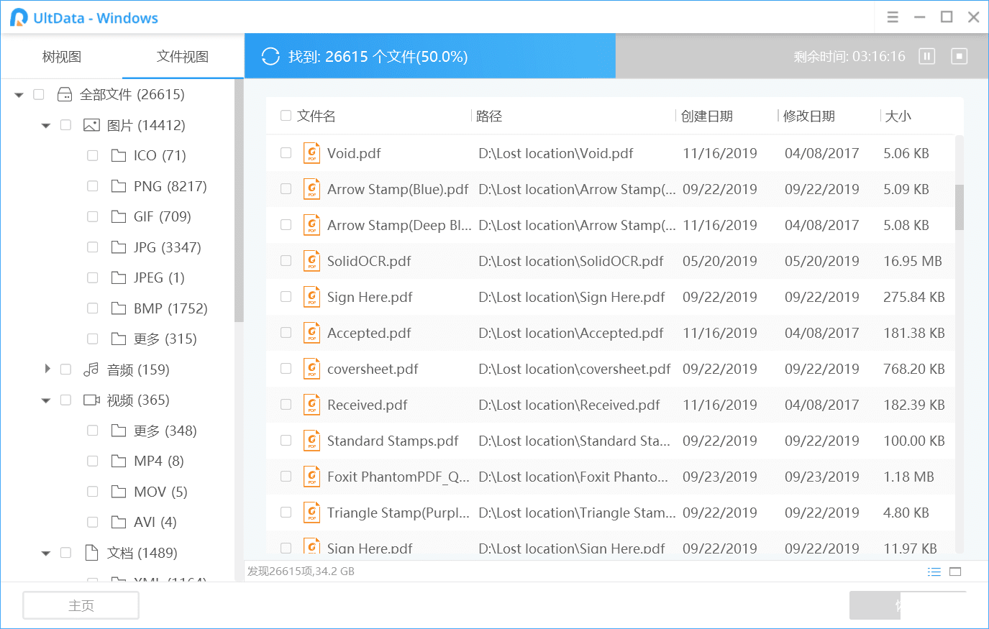This screenshot has width=989, height=629.
Task: Switch to preview pane view icon
Action: 955,571
